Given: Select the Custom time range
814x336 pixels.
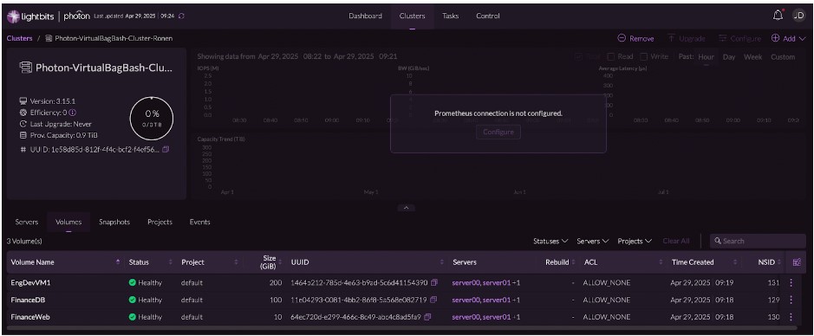Looking at the screenshot, I should [783, 57].
